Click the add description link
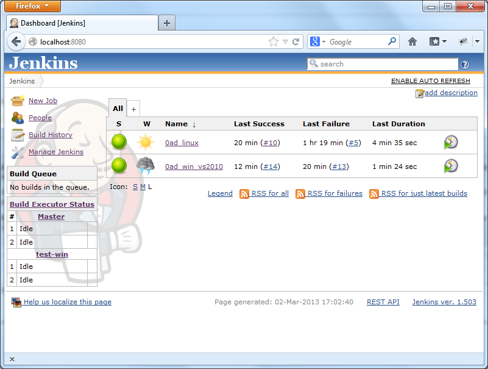Viewport: 488px width, 369px height. (451, 93)
